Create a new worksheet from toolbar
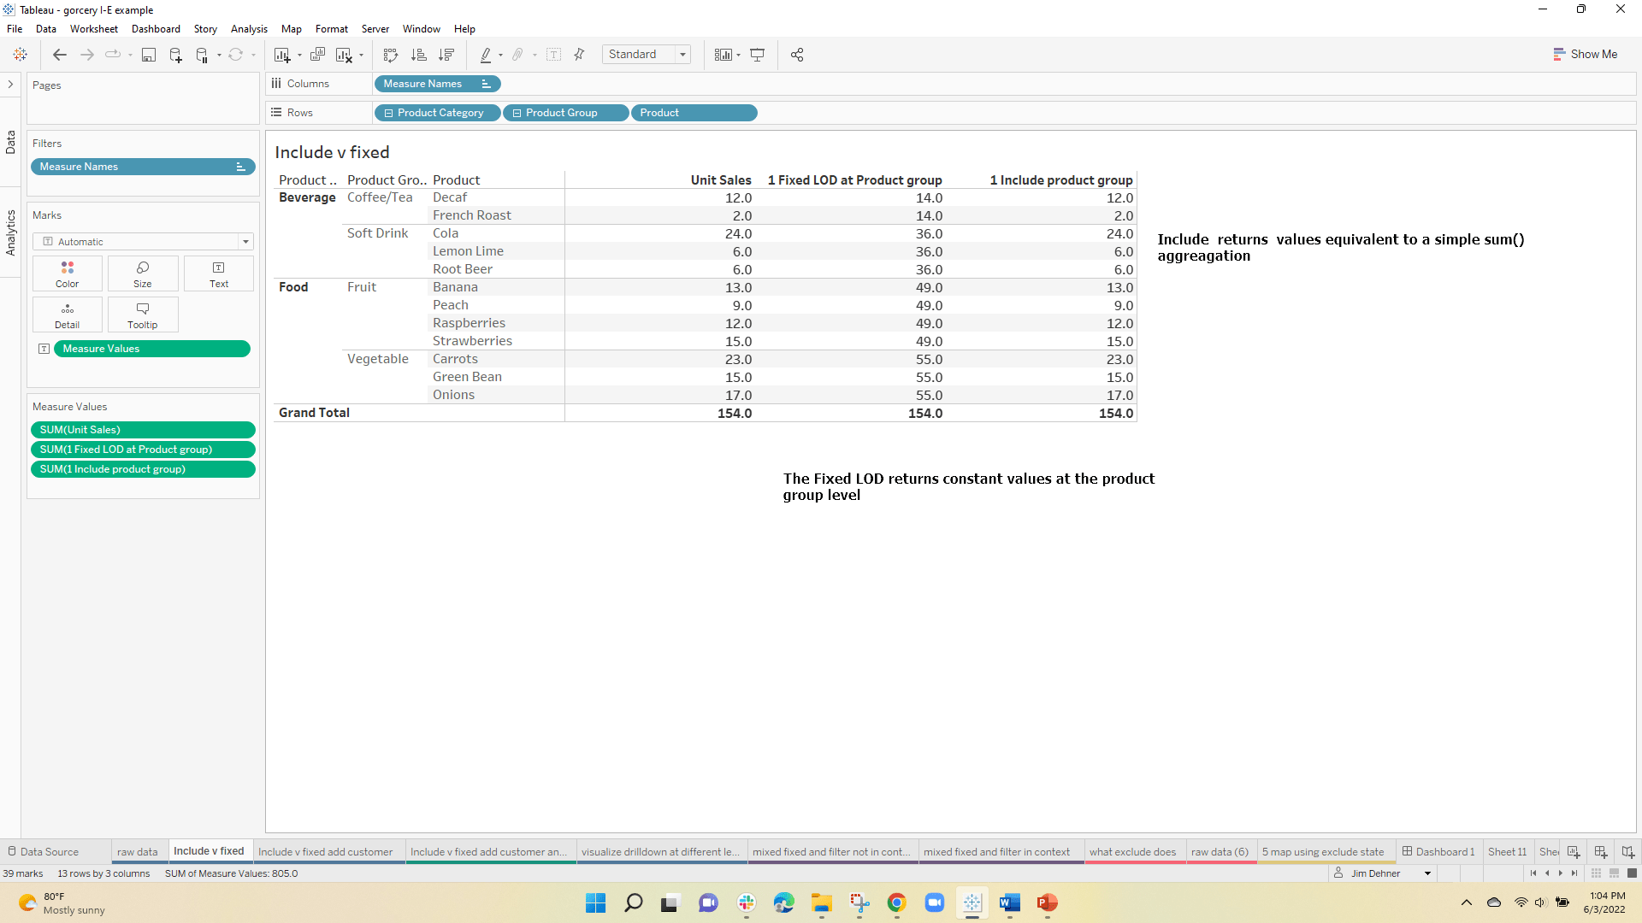 [281, 55]
